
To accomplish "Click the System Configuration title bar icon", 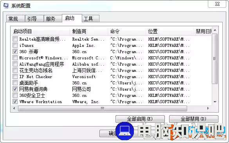I will point(6,6).
